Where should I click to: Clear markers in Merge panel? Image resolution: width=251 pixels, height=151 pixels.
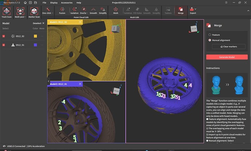pos(228,46)
